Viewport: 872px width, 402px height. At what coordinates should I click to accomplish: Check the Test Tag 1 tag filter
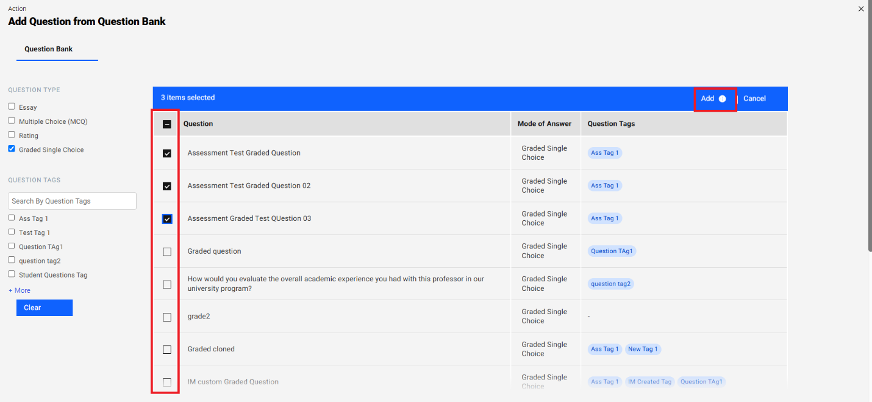click(10, 232)
